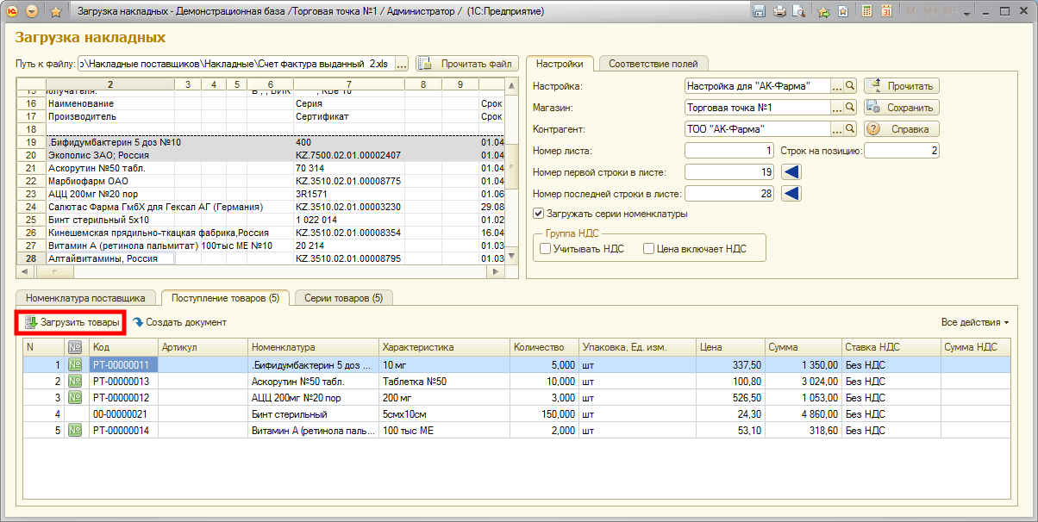This screenshot has height=522, width=1038.
Task: Click magnifier icon in Контрагент field
Action: click(x=849, y=129)
